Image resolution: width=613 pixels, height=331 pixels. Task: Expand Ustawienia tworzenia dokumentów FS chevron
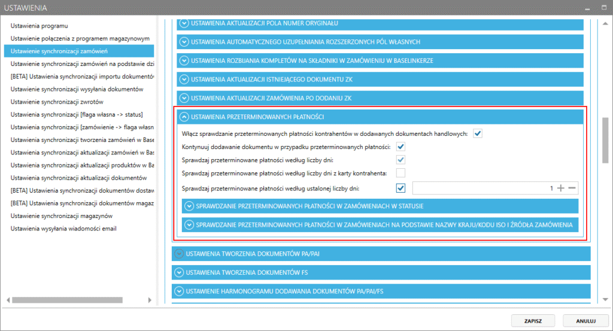click(179, 272)
